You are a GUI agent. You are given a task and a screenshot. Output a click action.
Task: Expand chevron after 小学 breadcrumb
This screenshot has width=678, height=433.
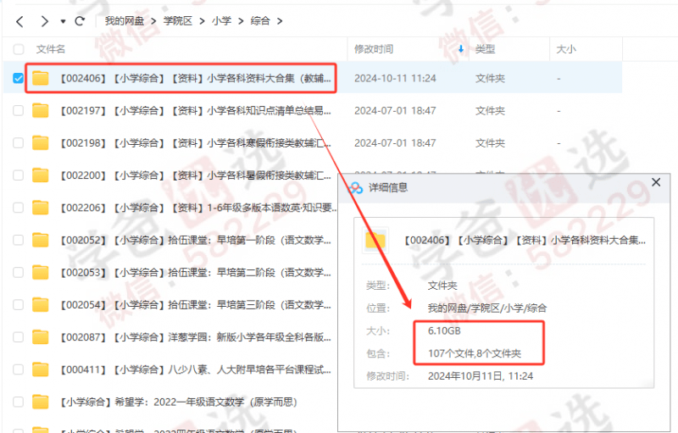point(241,21)
